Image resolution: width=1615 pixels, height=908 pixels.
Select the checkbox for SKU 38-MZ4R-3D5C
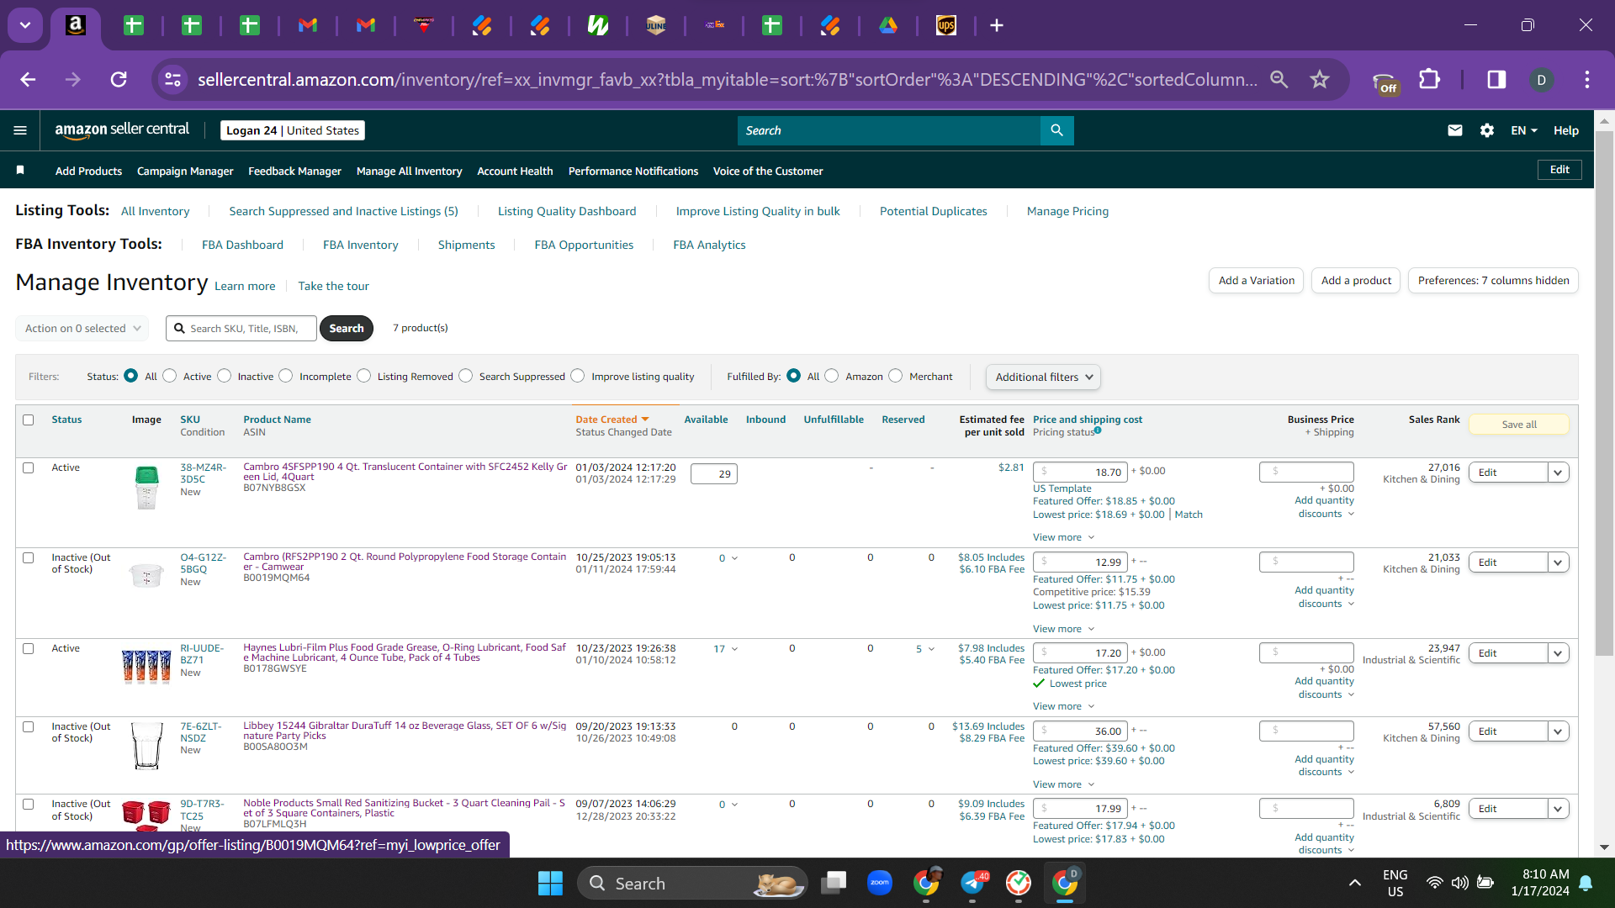29,467
